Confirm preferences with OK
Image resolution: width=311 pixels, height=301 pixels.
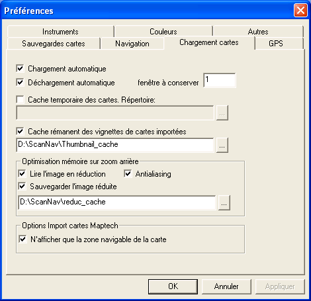click(x=173, y=286)
